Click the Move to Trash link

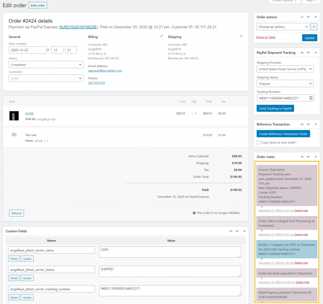coord(266,37)
